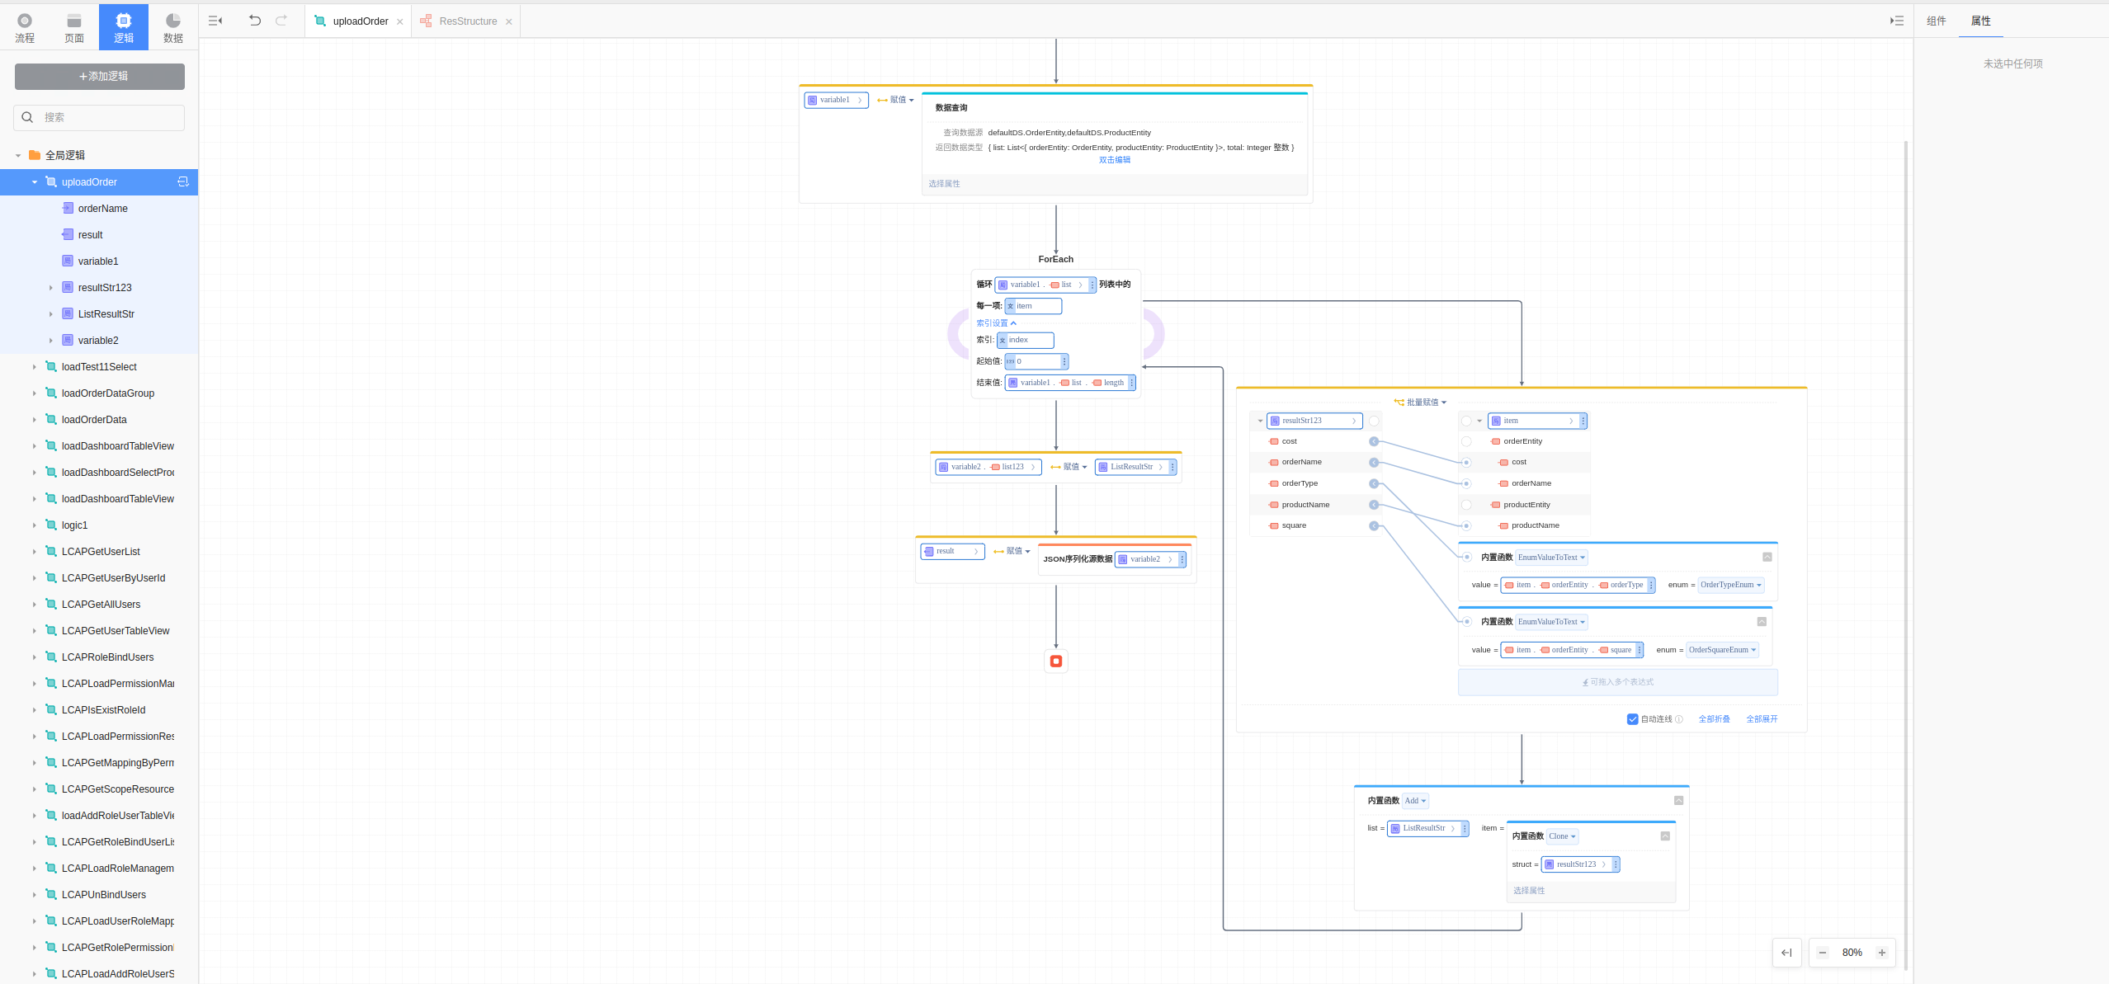Image resolution: width=2109 pixels, height=984 pixels.
Task: Select the source cost radio under orderEntity
Action: (1466, 462)
